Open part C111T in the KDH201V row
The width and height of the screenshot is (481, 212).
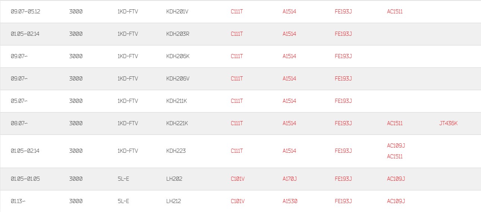click(x=237, y=12)
